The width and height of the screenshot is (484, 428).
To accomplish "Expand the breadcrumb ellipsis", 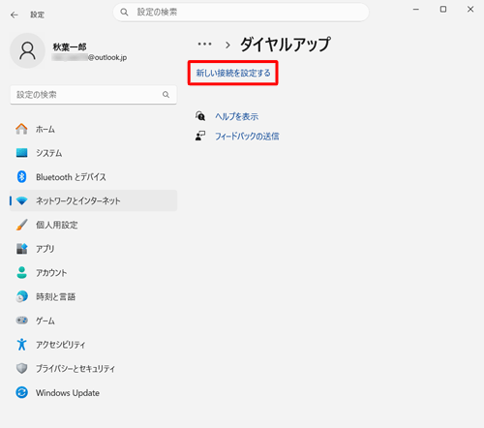I will pyautogui.click(x=205, y=44).
